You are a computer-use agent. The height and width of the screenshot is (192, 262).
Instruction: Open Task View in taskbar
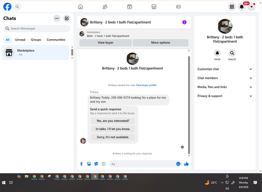[11, 183]
